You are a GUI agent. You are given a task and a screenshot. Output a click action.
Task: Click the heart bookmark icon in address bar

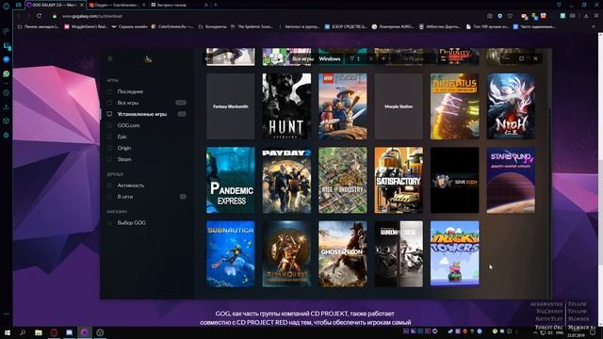(x=510, y=16)
